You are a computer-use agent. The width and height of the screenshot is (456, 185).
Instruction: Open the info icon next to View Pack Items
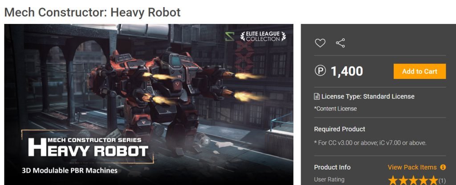(x=443, y=167)
